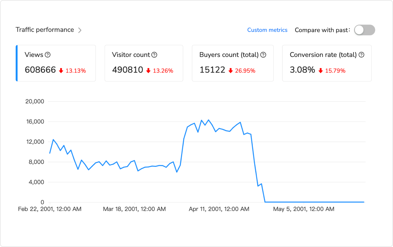The height and width of the screenshot is (247, 393).
Task: Click the chevron after Traffic performance
Action: tap(80, 30)
